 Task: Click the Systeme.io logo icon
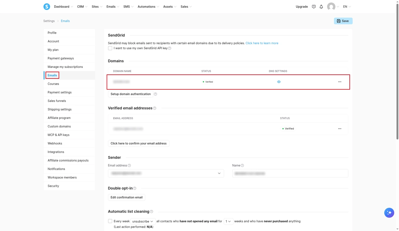47,7
